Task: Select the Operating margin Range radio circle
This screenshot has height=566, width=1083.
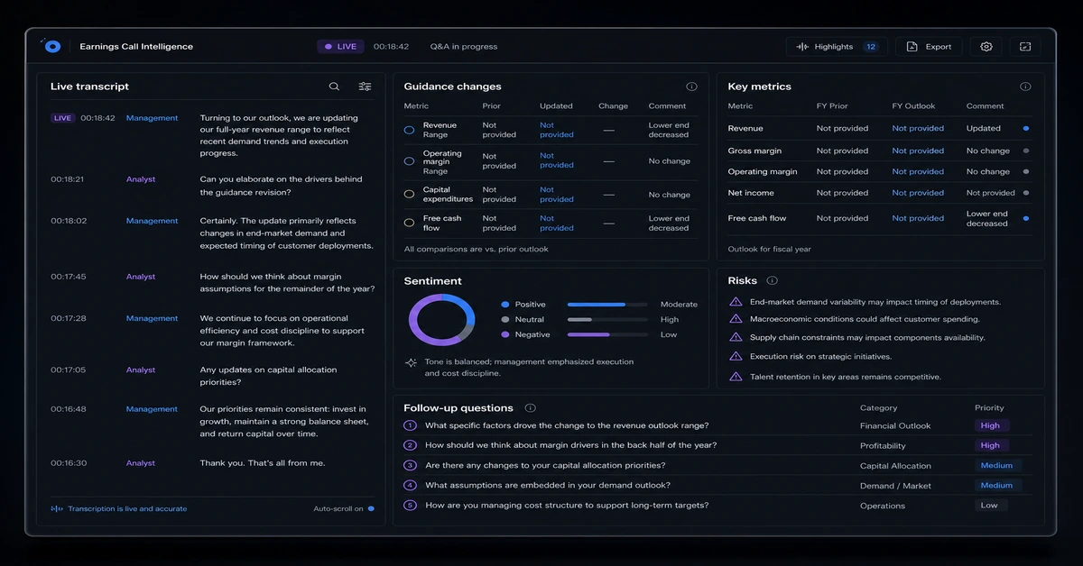Action: 409,161
